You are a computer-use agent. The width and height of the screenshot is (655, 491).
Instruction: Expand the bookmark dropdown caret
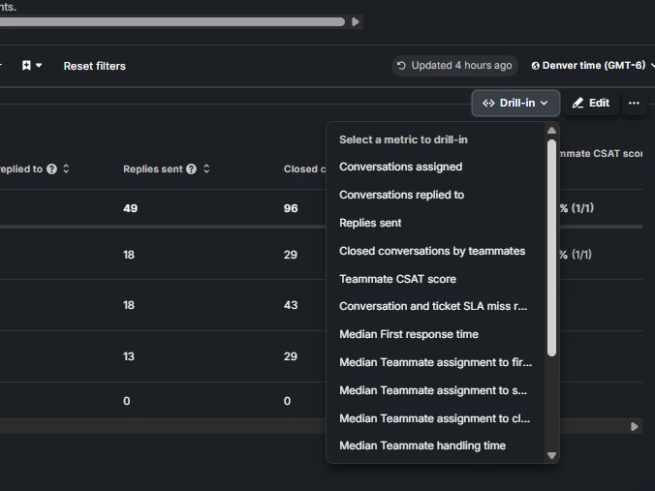tap(39, 66)
